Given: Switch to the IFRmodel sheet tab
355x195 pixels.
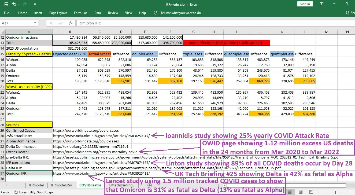Looking at the screenshot, I should click(x=36, y=185).
